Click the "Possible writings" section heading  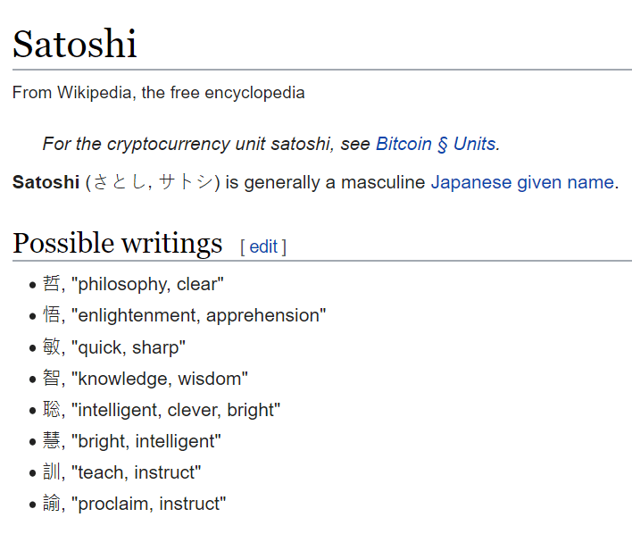click(118, 243)
